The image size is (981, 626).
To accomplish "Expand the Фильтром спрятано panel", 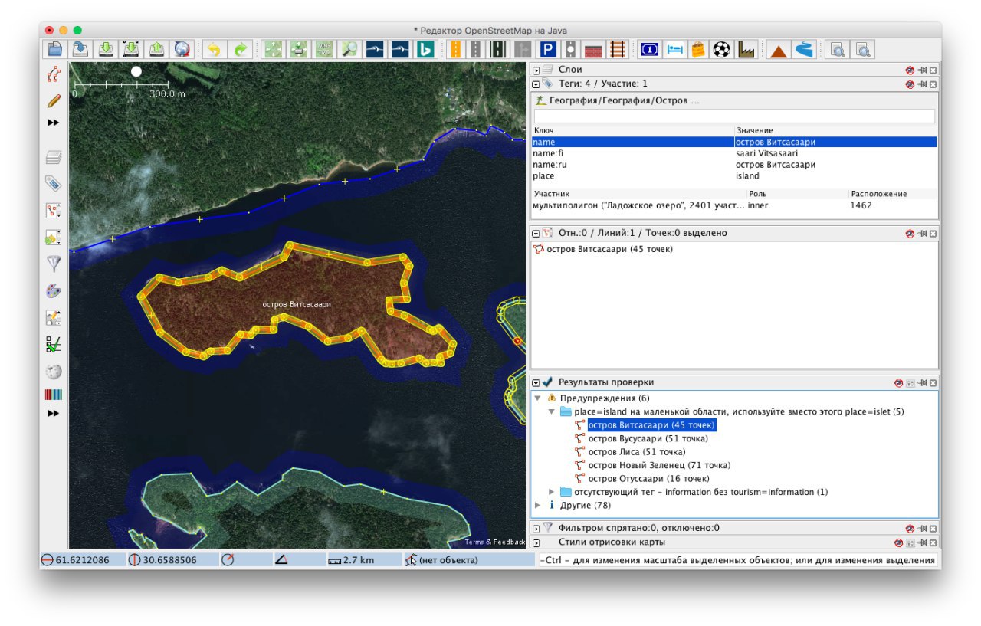I will pos(536,528).
